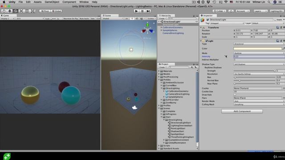Viewport: 285px width, 160px height.
Task: Open the light Color swatch picker
Action: pyautogui.click(x=257, y=48)
